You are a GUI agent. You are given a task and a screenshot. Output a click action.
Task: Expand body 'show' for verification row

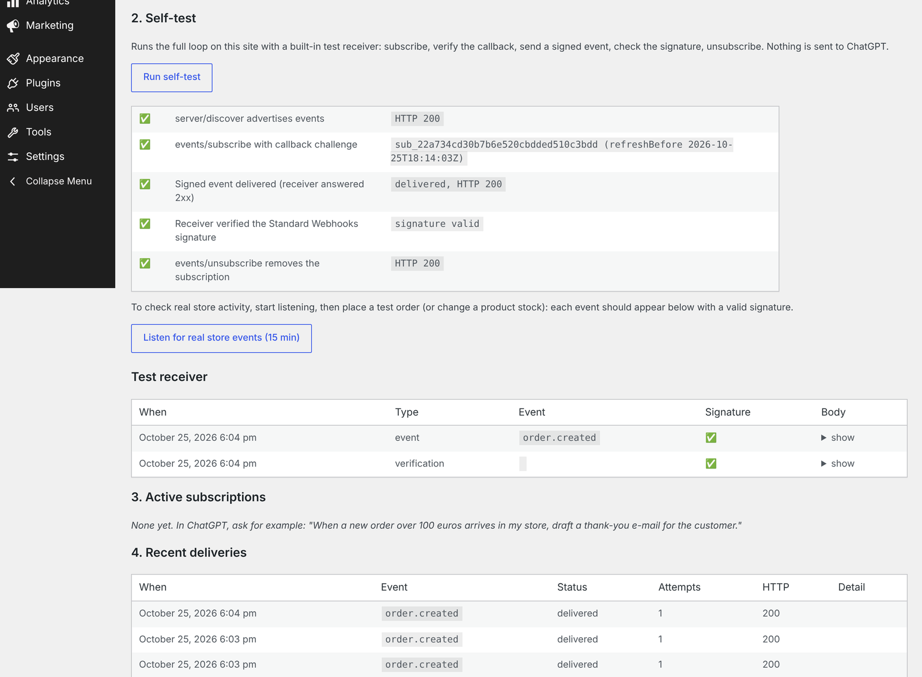pos(838,464)
